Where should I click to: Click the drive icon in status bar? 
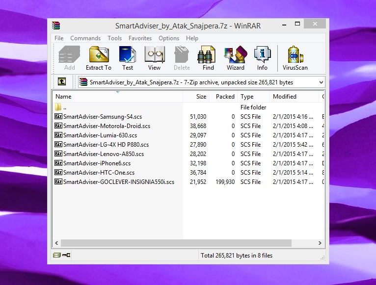click(56, 255)
